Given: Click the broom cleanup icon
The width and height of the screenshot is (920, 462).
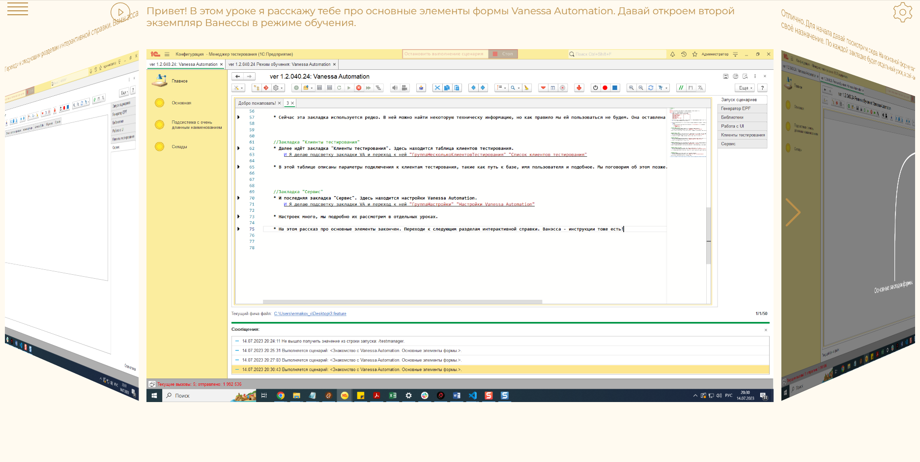Looking at the screenshot, I should point(527,88).
